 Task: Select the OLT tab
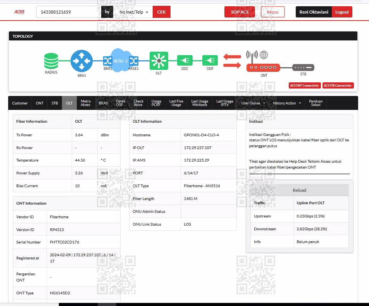pyautogui.click(x=69, y=103)
